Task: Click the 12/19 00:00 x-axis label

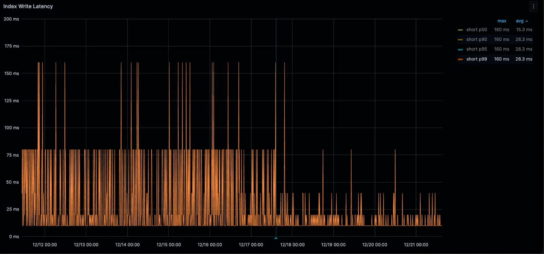Action: [x=334, y=245]
